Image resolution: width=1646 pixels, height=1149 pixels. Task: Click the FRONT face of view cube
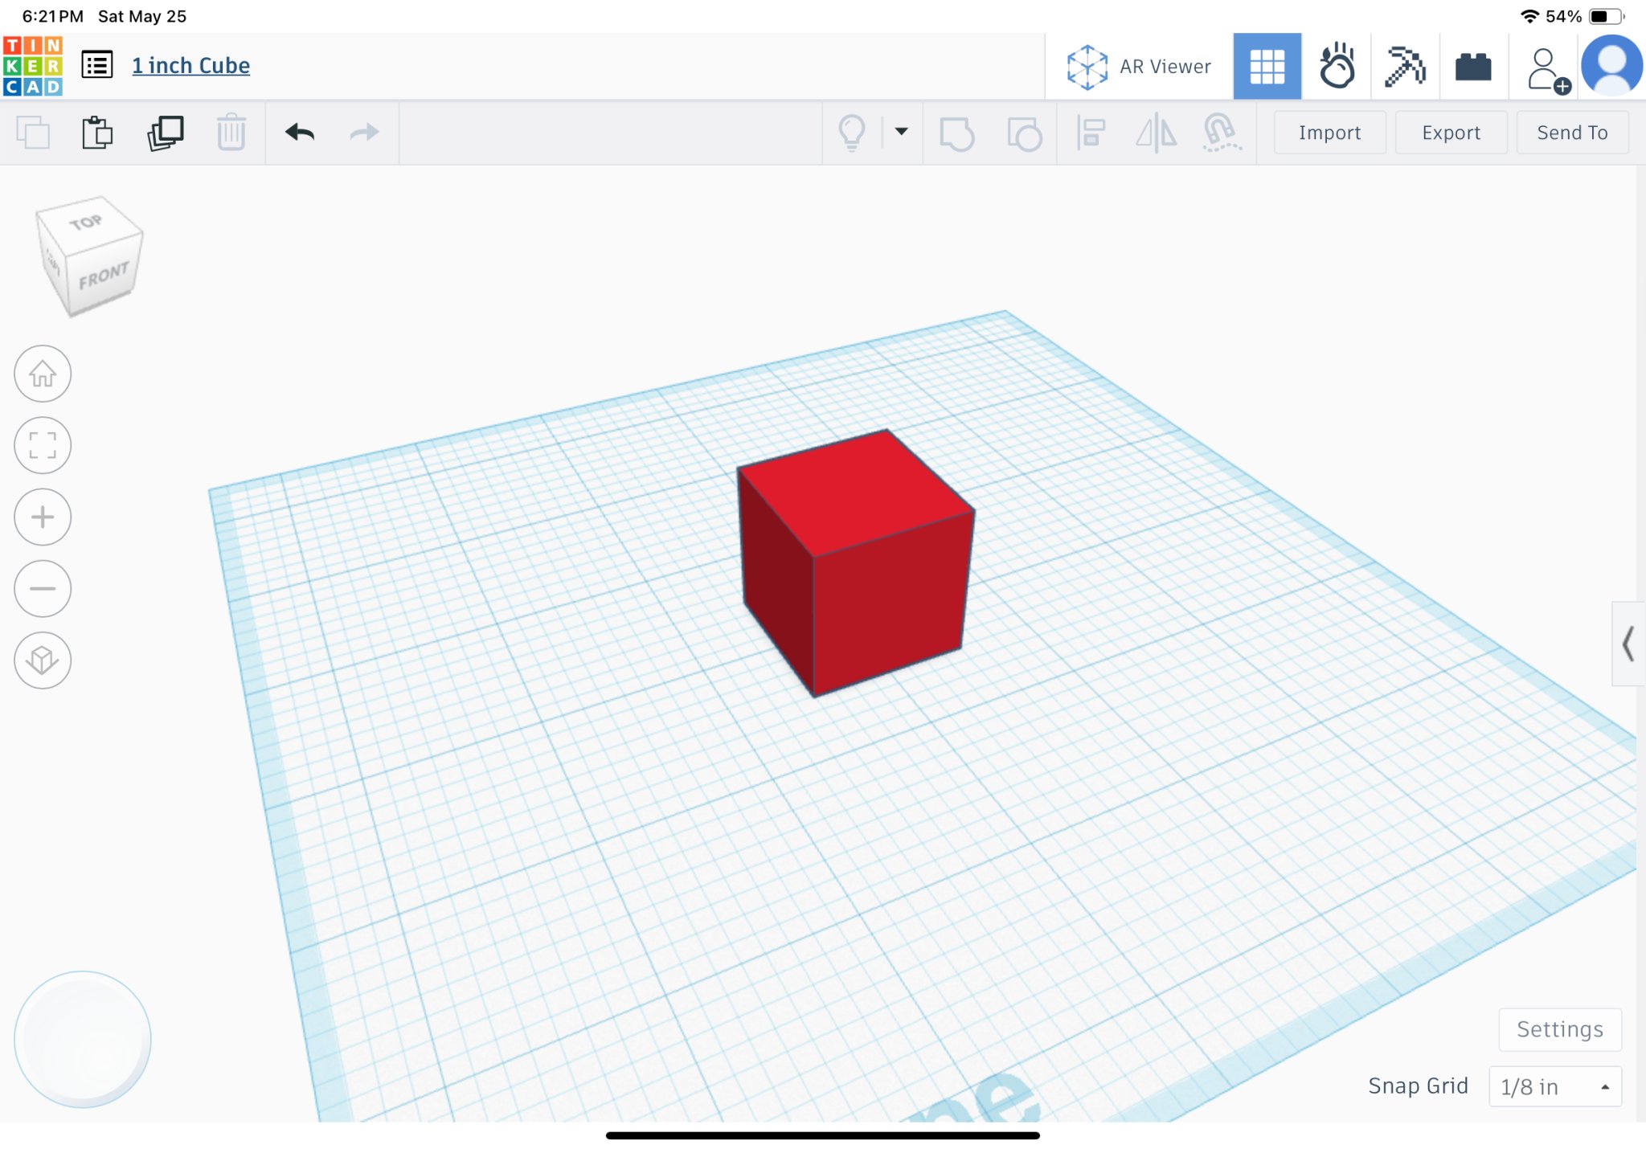pos(103,276)
